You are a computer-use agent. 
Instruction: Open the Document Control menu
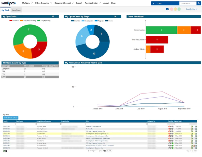[64, 3]
